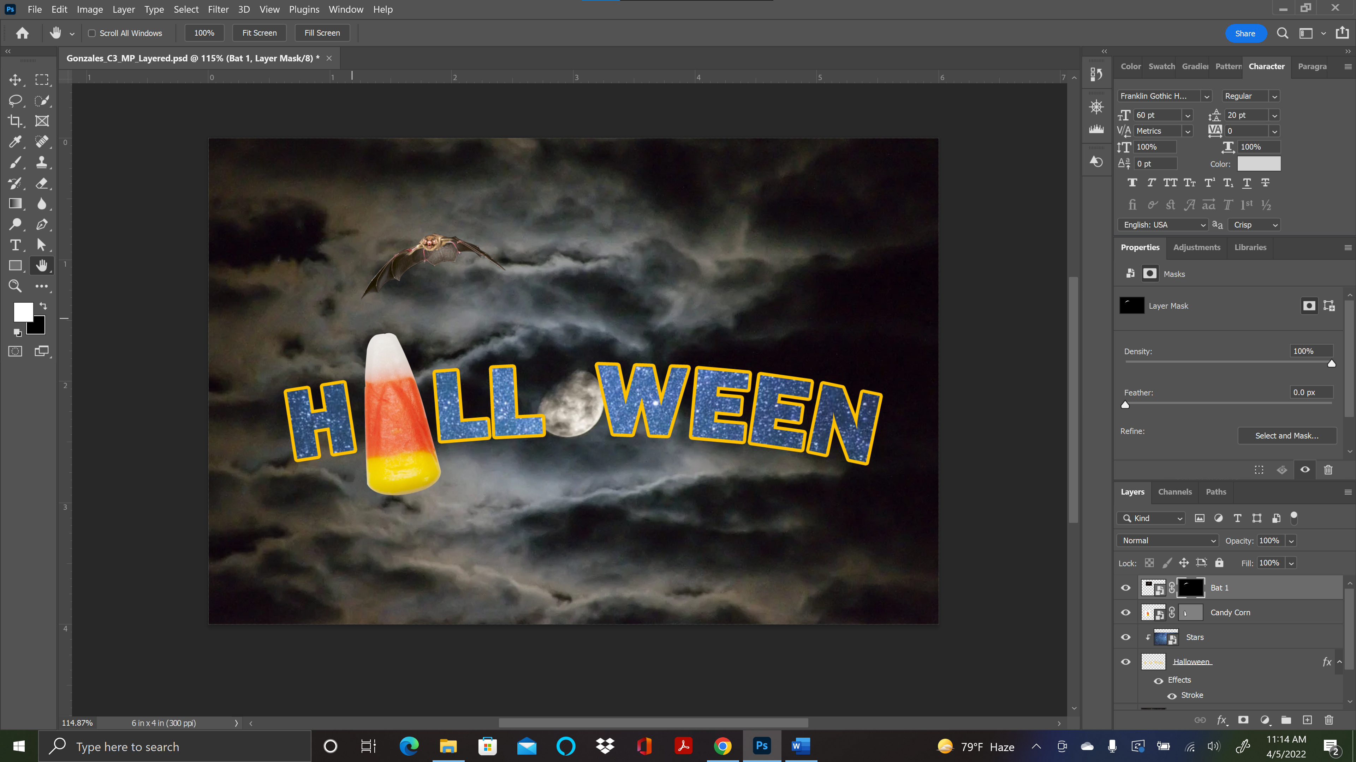Image resolution: width=1356 pixels, height=762 pixels.
Task: Select the Eraser tool
Action: tap(42, 183)
